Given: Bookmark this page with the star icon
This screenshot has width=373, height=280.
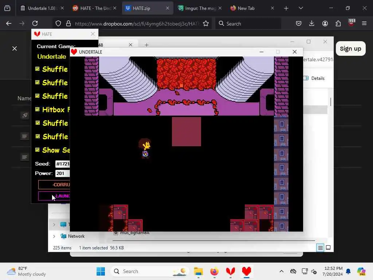Looking at the screenshot, I should [206, 23].
